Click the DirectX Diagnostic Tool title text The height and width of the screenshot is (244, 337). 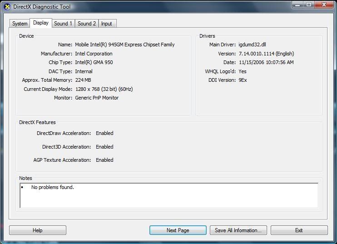(42, 7)
